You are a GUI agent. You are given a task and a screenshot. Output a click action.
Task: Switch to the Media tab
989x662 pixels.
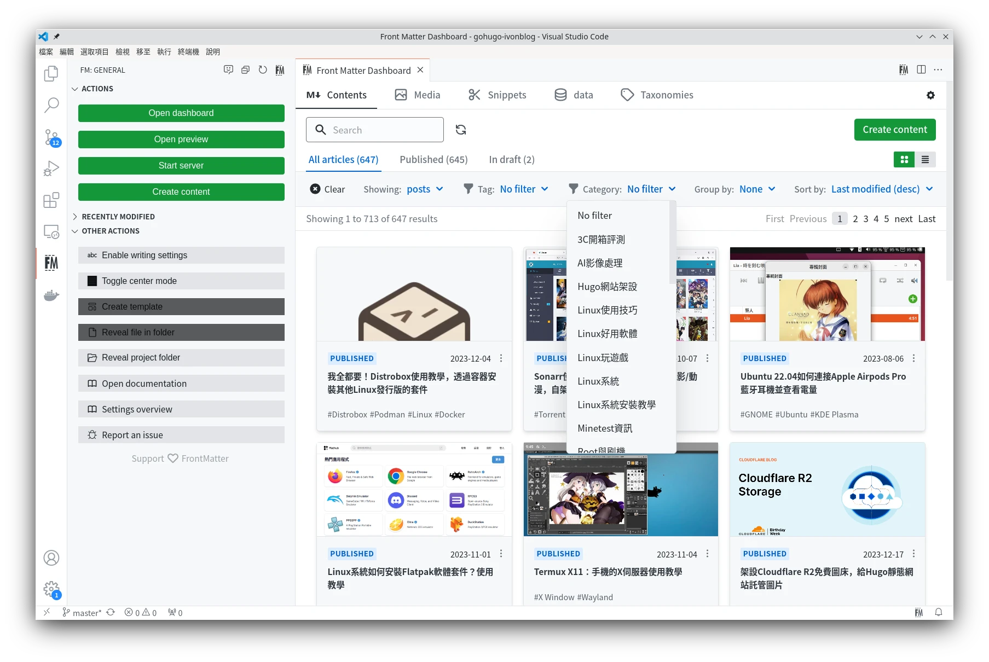point(417,95)
